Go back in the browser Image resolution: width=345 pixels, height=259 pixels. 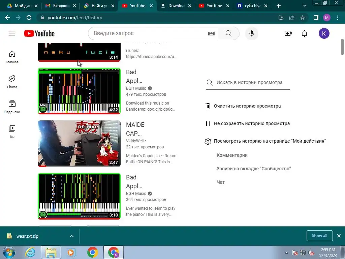pos(7,18)
